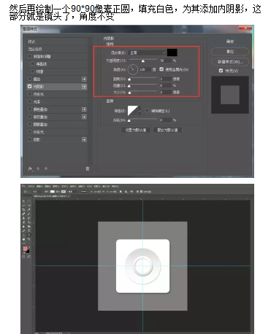Image resolution: width=271 pixels, height=334 pixels.
Task: Select the 混合选项 row
Action: click(57, 49)
